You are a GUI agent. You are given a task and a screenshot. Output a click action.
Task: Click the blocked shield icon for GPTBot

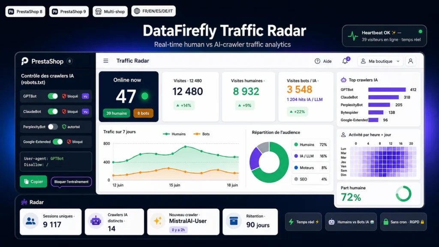tap(64, 96)
